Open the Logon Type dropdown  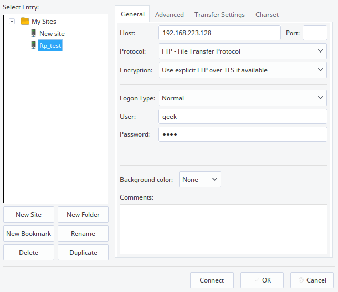tap(243, 98)
